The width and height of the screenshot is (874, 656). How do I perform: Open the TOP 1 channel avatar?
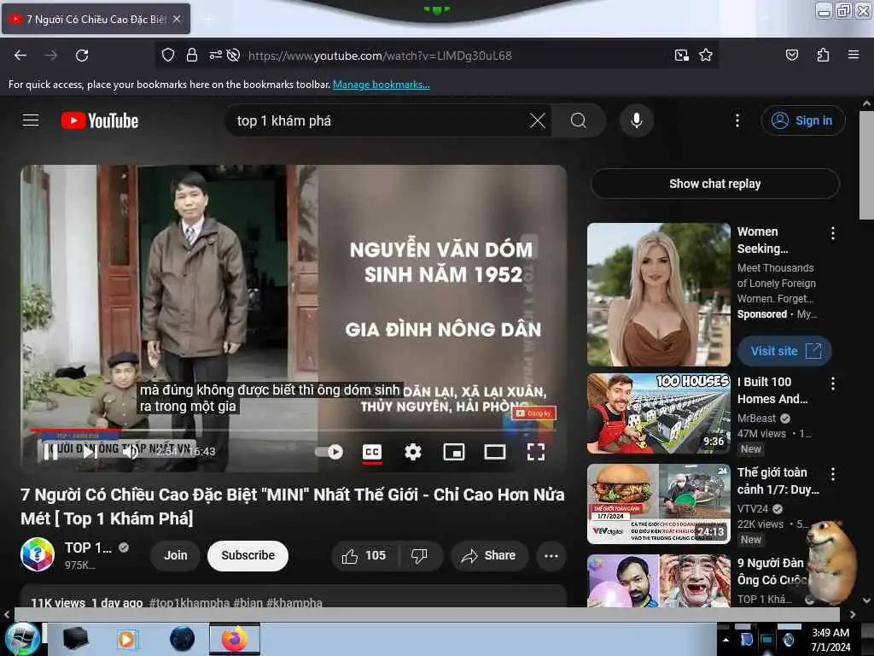point(38,554)
